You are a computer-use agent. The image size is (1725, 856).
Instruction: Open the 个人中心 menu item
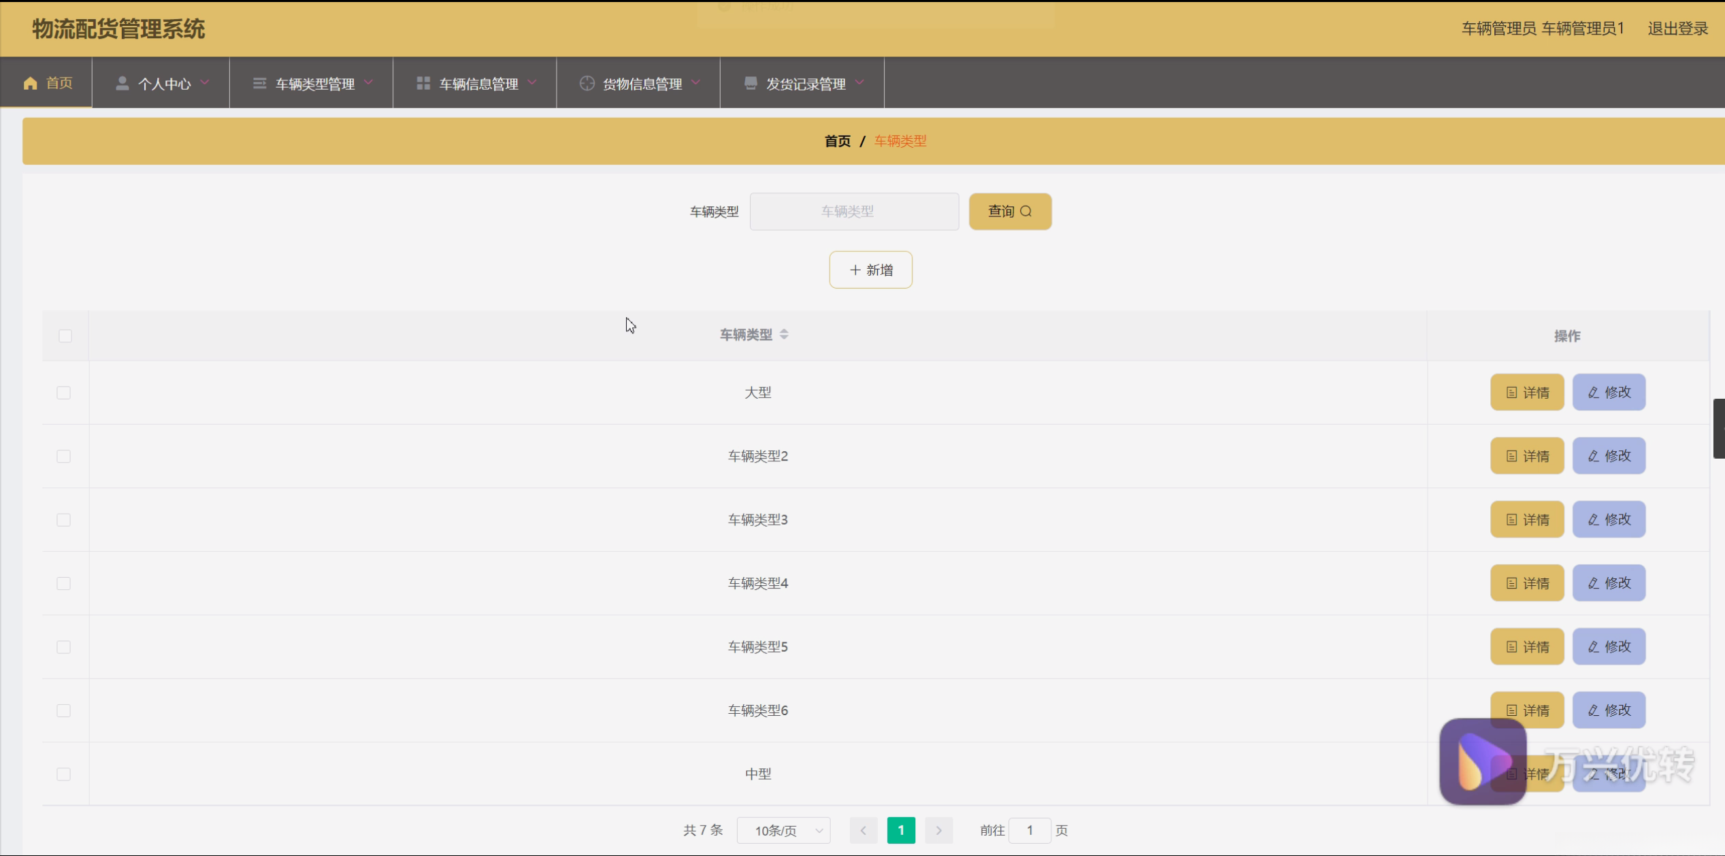click(x=164, y=84)
